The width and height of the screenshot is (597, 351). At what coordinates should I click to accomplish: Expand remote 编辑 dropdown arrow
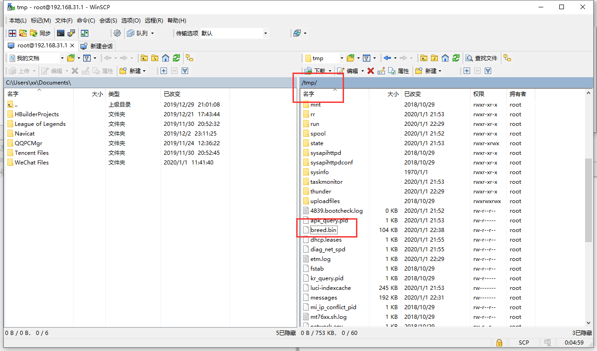363,71
